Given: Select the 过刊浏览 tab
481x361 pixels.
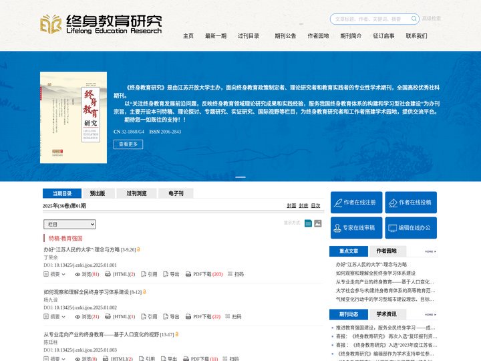Looking at the screenshot, I should click(136, 193).
